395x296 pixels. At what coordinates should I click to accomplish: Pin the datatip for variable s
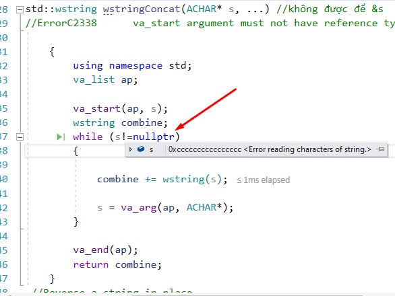click(x=380, y=149)
